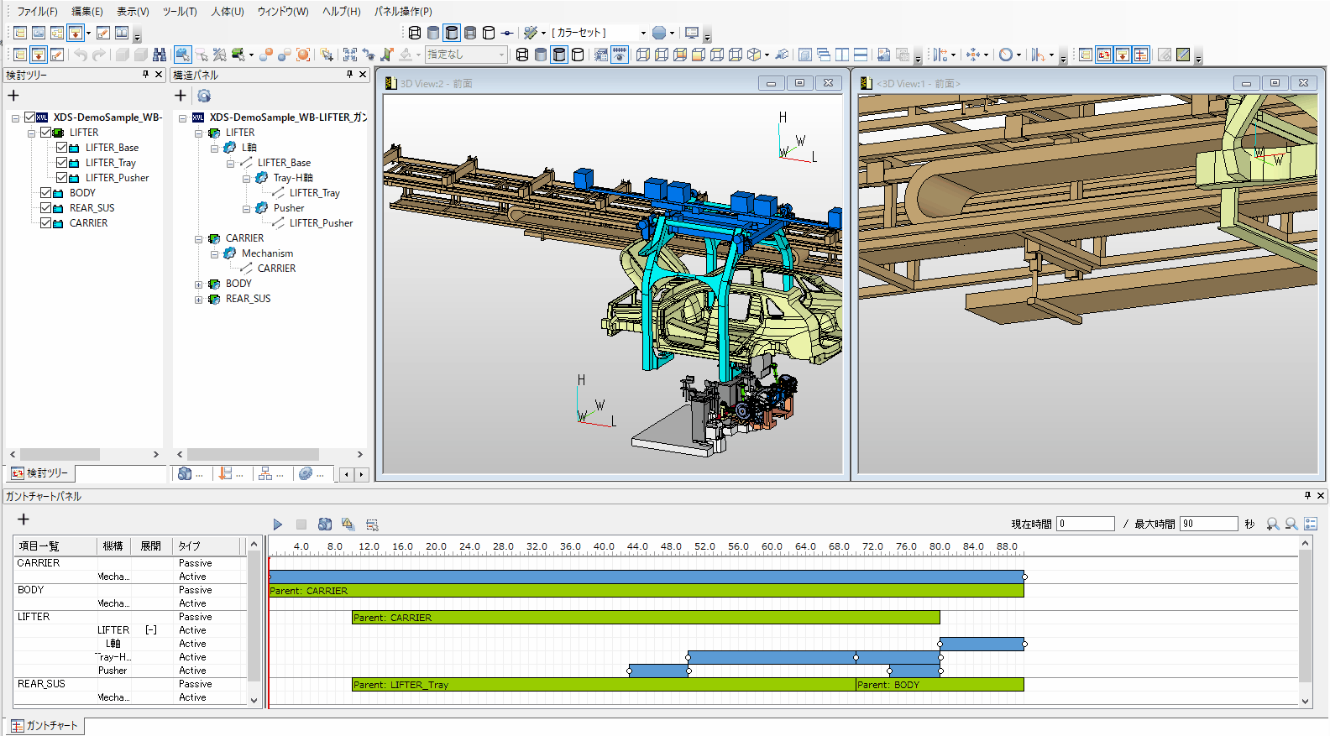Image resolution: width=1330 pixels, height=736 pixels.
Task: Open the カラーセット dropdown
Action: coord(643,33)
